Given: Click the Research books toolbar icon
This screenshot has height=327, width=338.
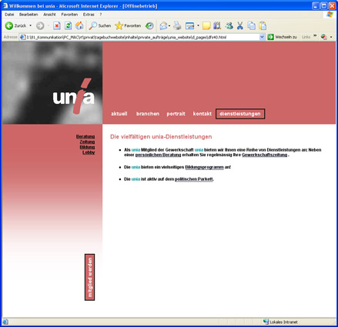Looking at the screenshot, I should 217,25.
